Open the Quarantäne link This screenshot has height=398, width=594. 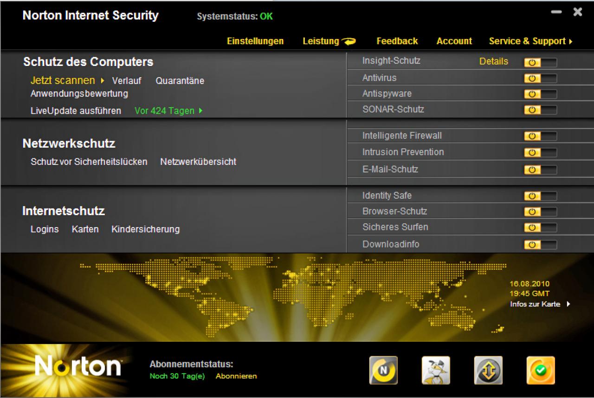tap(180, 81)
